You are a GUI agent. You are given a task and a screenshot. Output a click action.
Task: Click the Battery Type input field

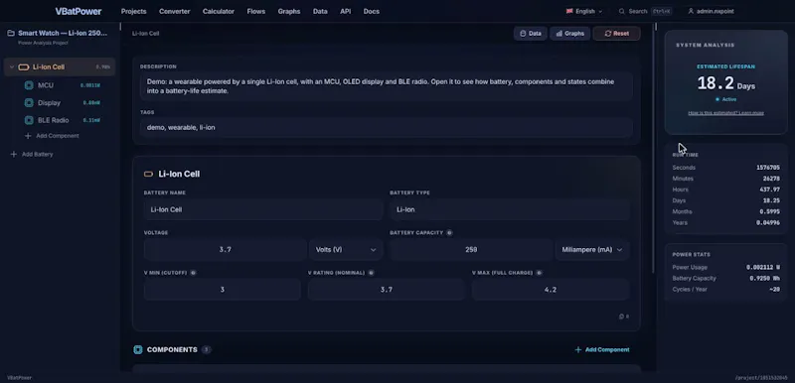tap(510, 209)
